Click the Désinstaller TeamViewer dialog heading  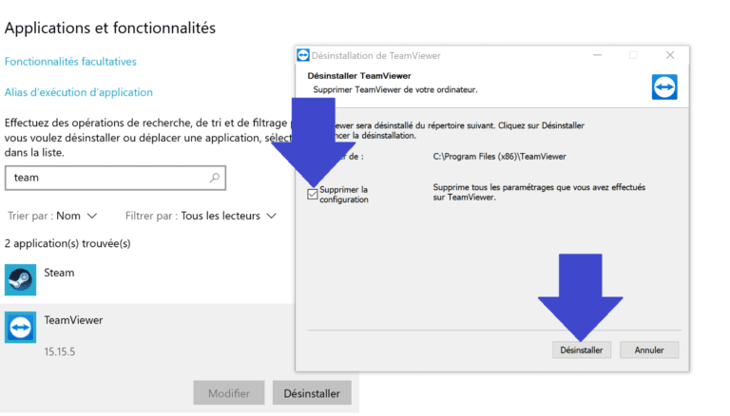[359, 76]
